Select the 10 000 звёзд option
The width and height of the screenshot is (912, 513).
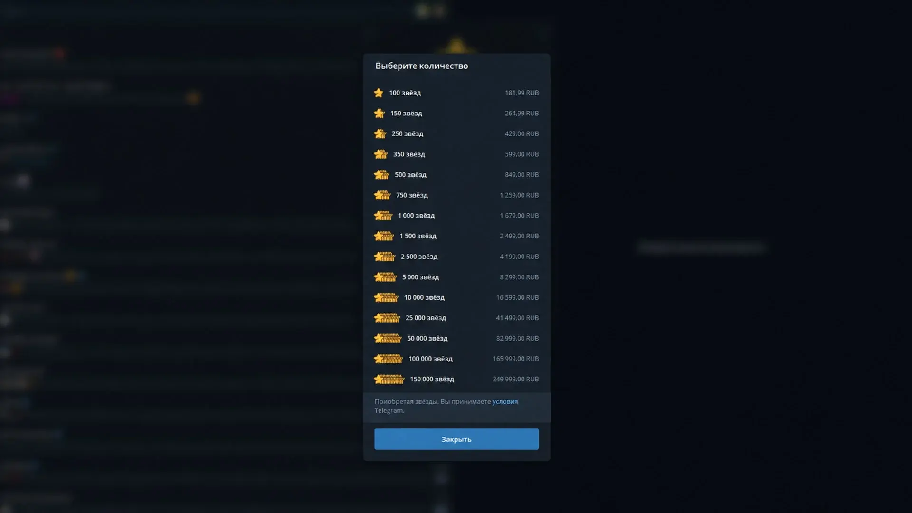[x=456, y=297]
